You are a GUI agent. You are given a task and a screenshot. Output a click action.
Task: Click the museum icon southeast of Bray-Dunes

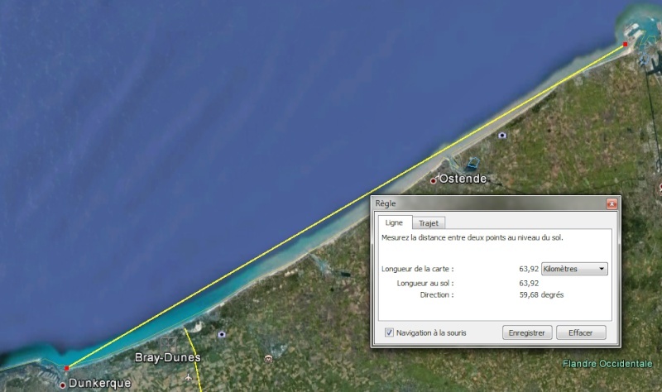268,359
